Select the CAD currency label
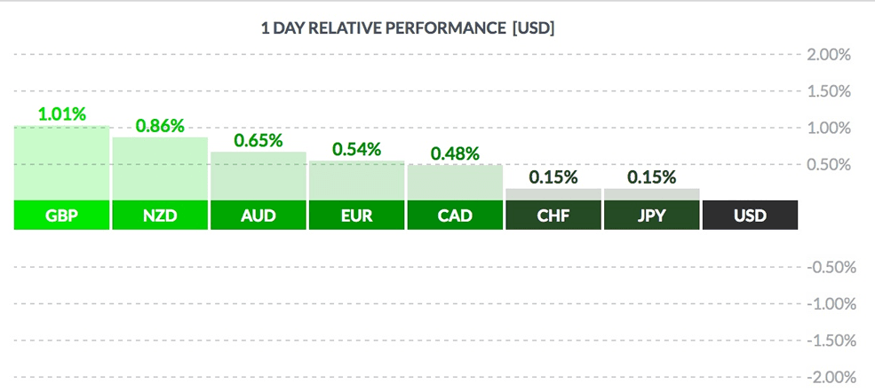Screen dimensions: 875x392 point(455,216)
